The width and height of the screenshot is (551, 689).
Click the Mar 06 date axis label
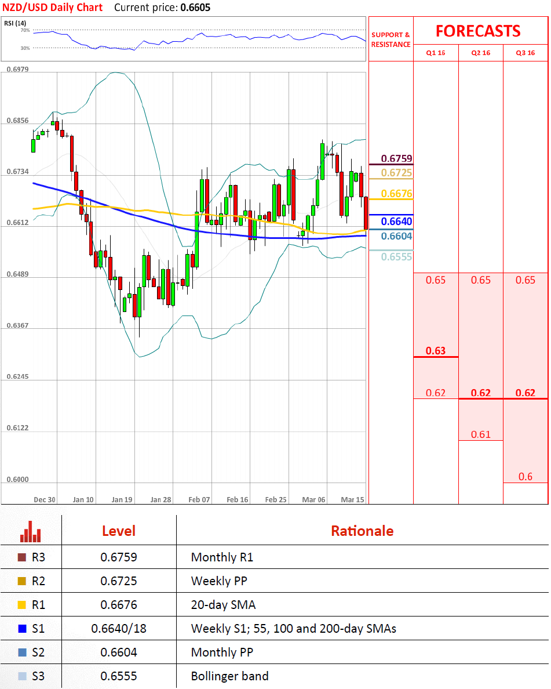[314, 499]
